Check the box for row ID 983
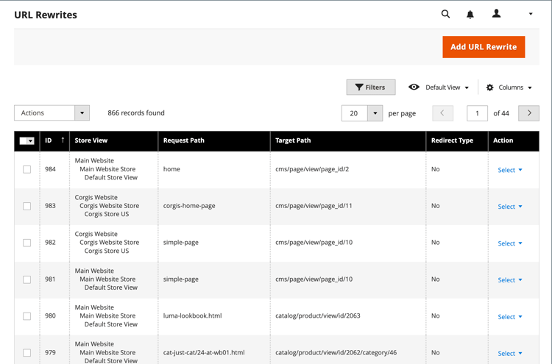Viewport: 552px width, 364px height. point(26,206)
